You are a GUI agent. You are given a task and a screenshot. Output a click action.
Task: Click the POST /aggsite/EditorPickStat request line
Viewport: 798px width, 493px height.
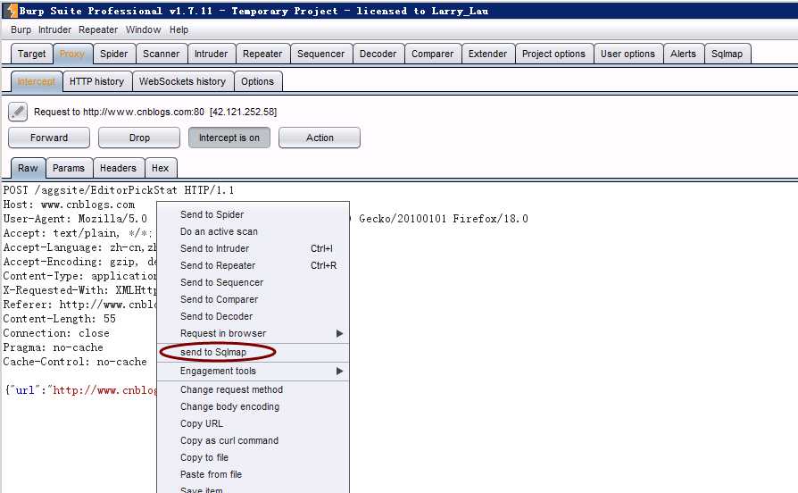(119, 190)
